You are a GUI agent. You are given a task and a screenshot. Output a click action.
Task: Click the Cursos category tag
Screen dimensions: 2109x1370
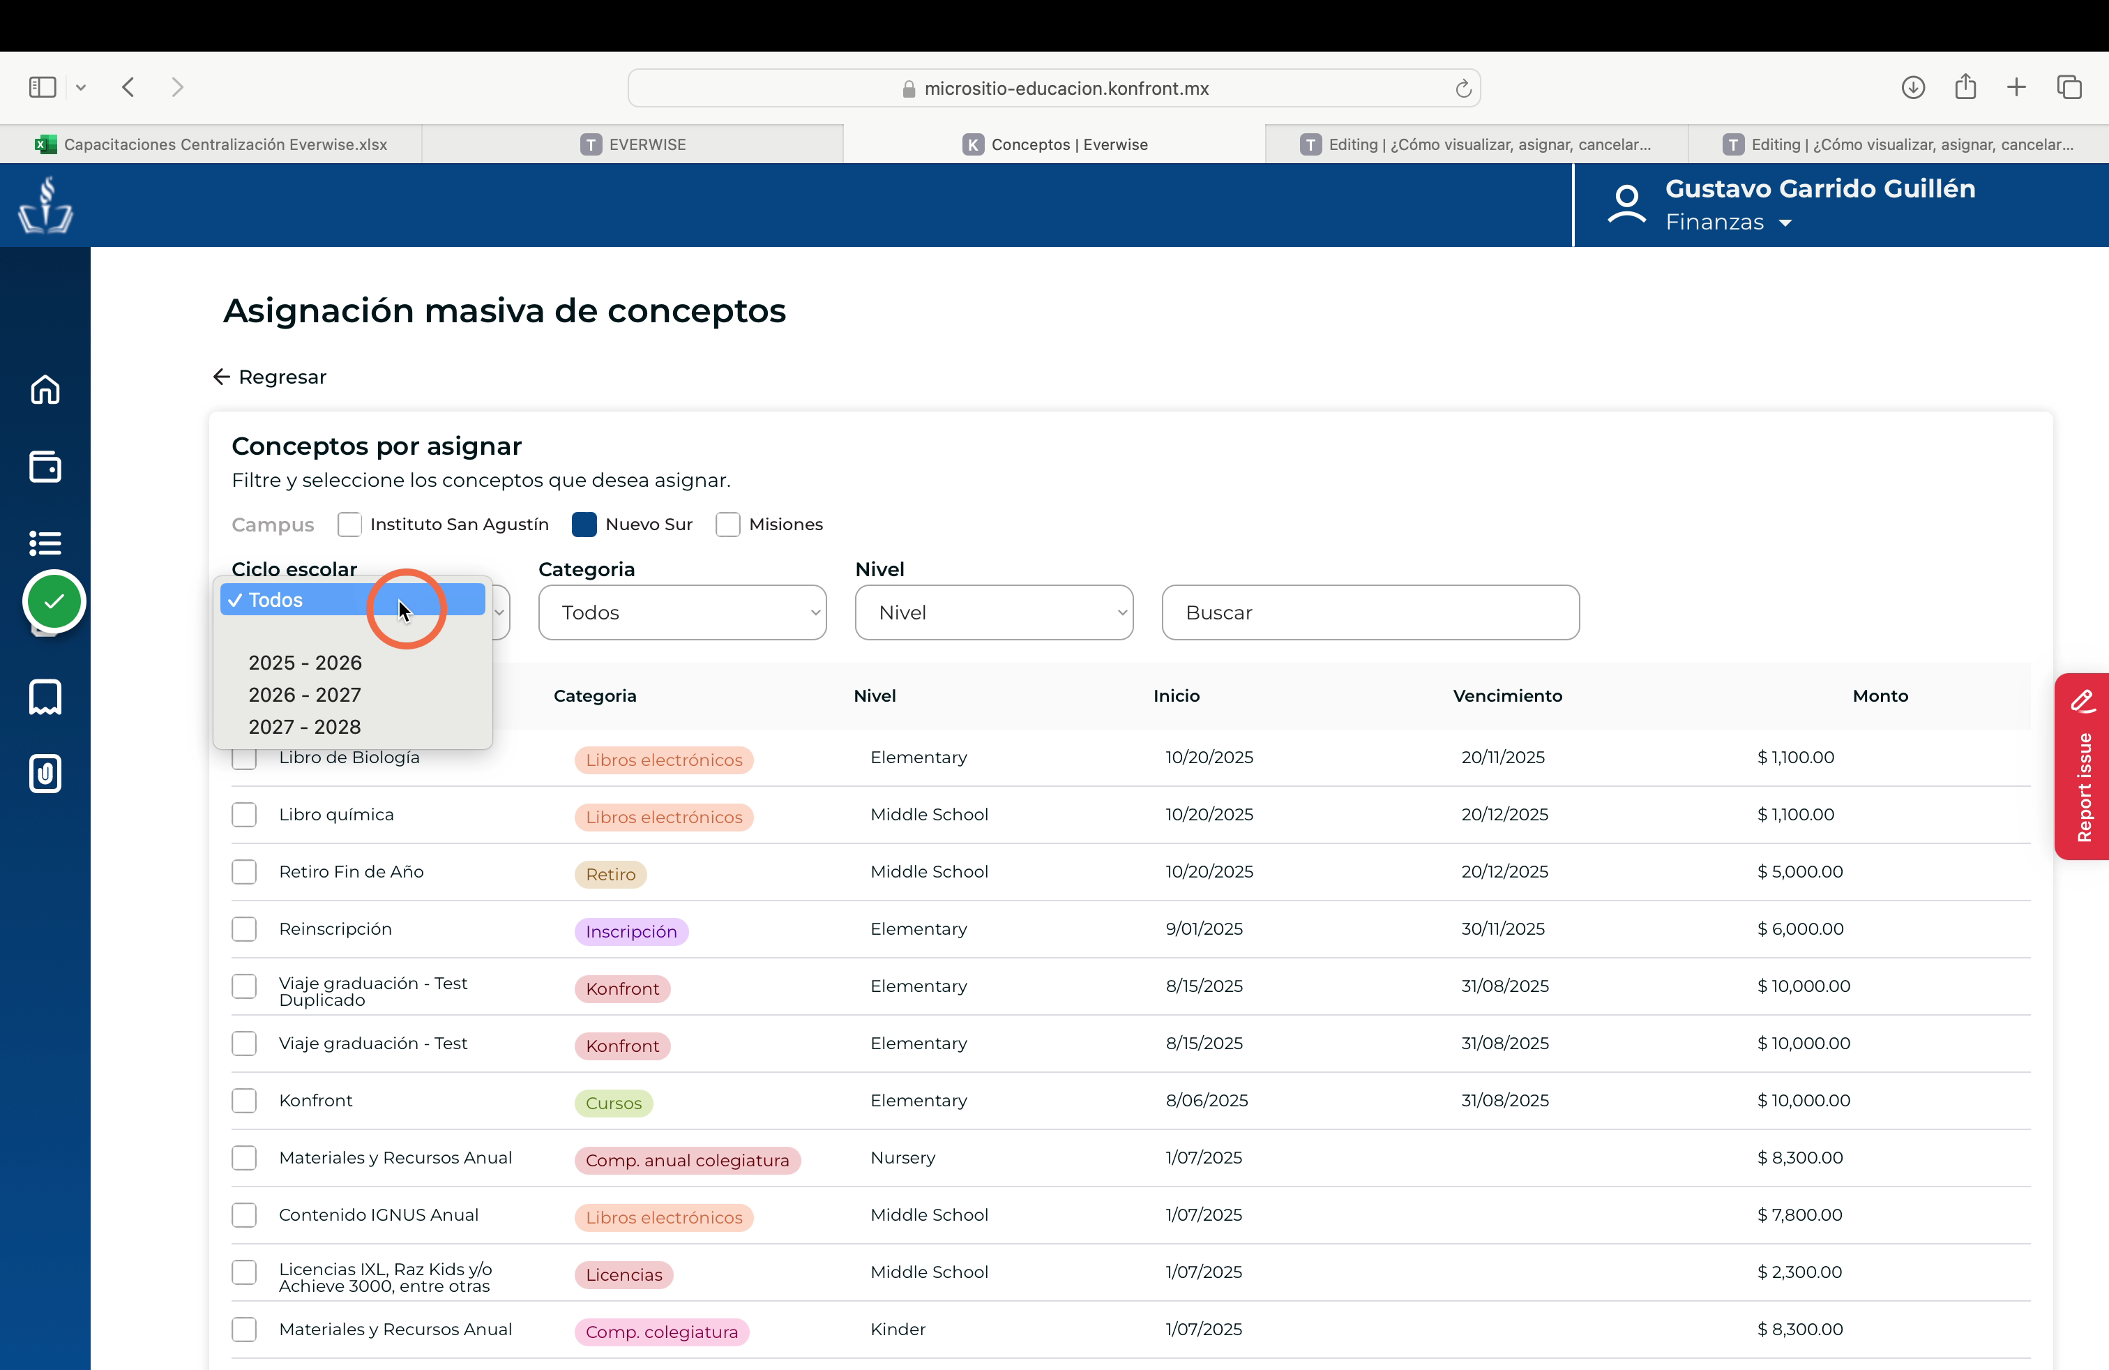point(613,1104)
